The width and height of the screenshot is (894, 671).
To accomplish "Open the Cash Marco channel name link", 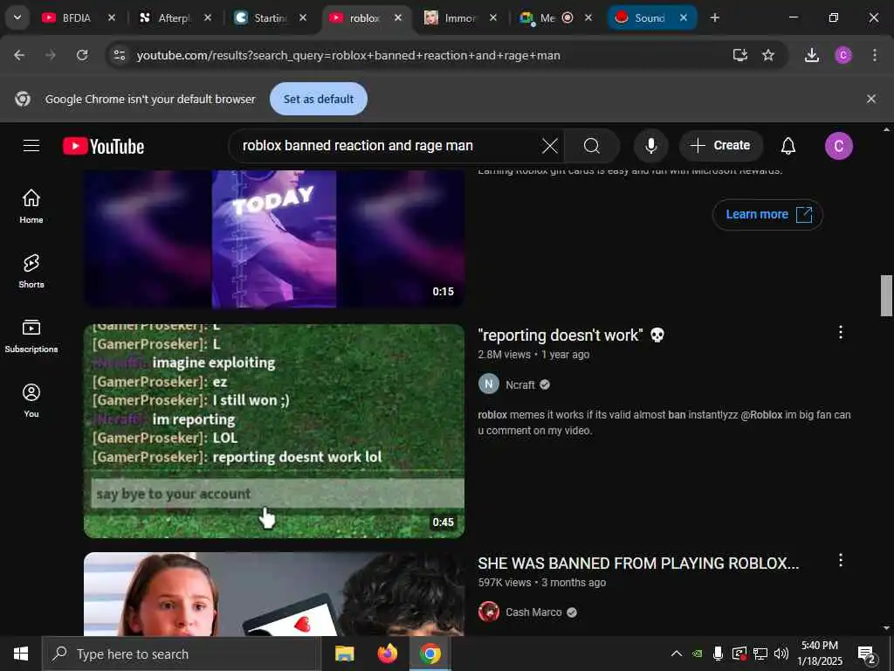I will 533,612.
